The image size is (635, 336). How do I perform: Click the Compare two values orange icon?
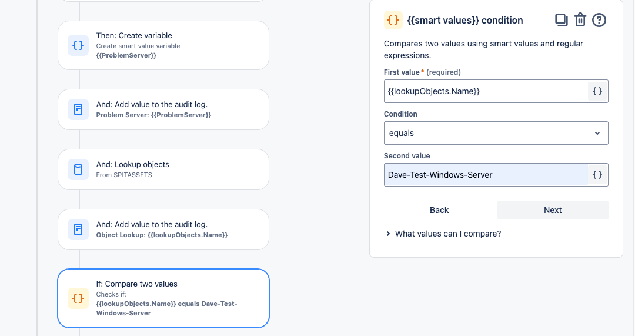pos(78,298)
